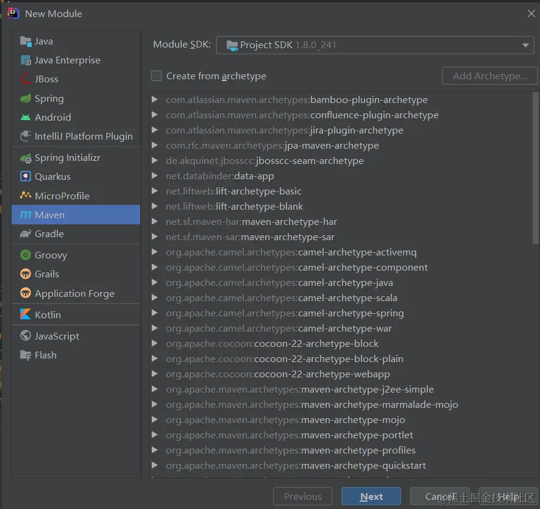The width and height of the screenshot is (540, 509).
Task: Select the Android robot icon
Action: tap(25, 117)
